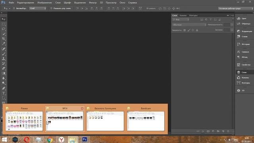The width and height of the screenshot is (254, 143).
Task: Open the Фильтр menu
Action: [x=92, y=3]
